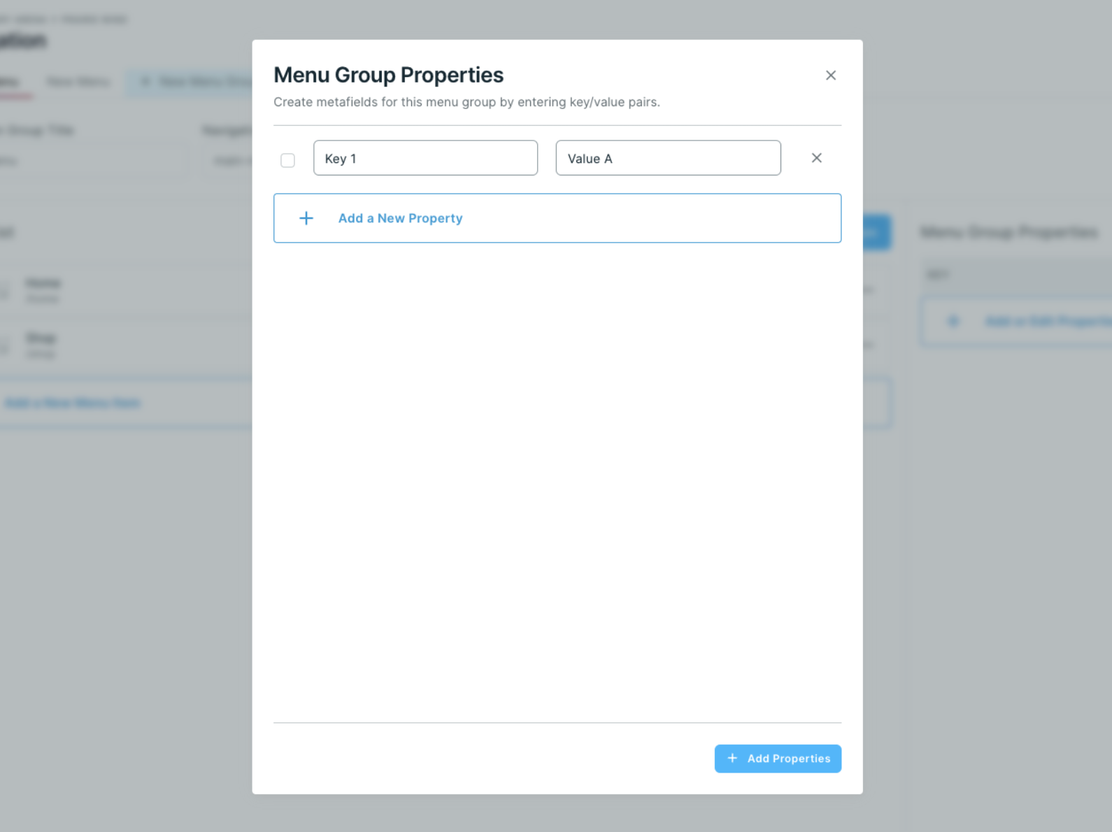This screenshot has width=1112, height=832.
Task: Focus the Value A input field
Action: click(x=668, y=158)
